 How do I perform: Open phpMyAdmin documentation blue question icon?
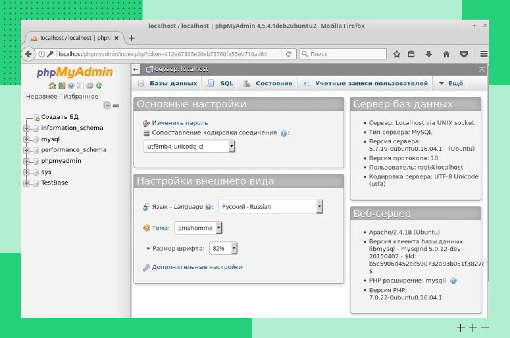(x=71, y=86)
